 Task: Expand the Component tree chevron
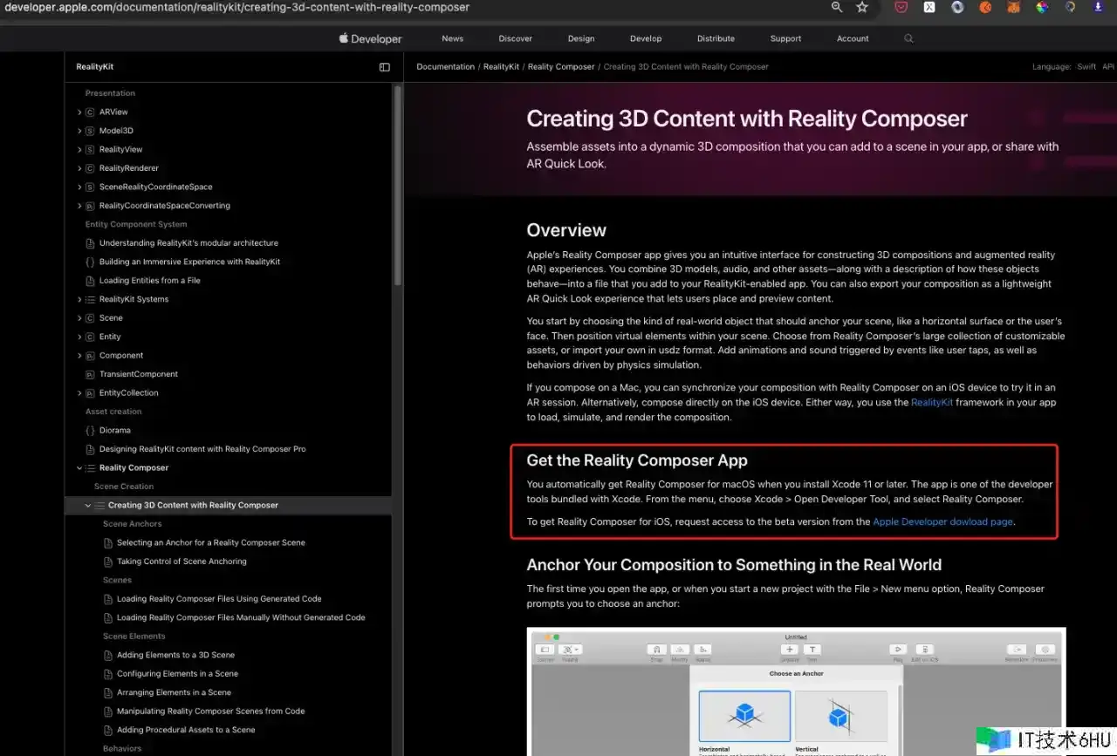[x=79, y=356]
